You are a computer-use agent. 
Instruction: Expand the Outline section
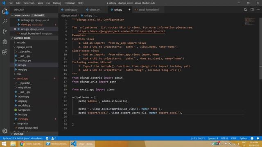(34, 134)
